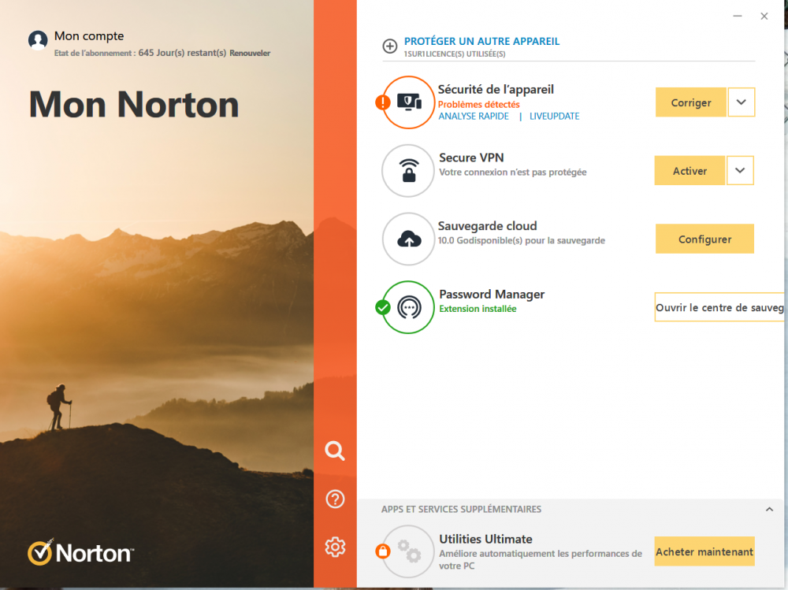Screen dimensions: 788x590
Task: Click the 645 Jour(s) restant(s) subscription text
Action: pos(183,54)
